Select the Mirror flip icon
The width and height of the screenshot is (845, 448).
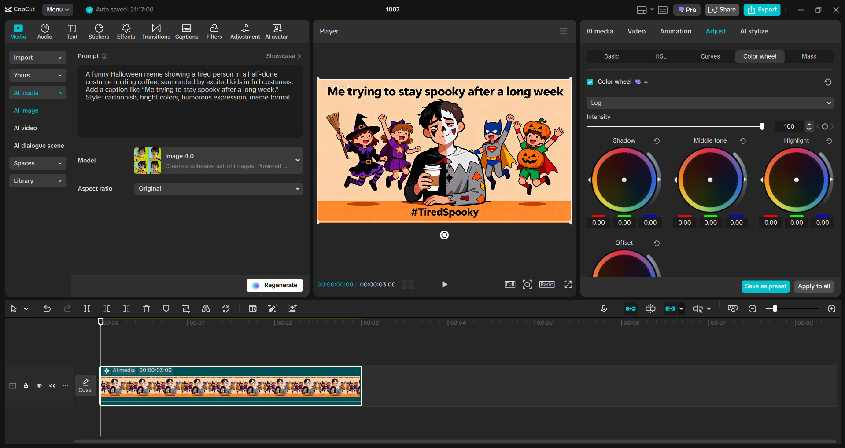click(x=205, y=308)
